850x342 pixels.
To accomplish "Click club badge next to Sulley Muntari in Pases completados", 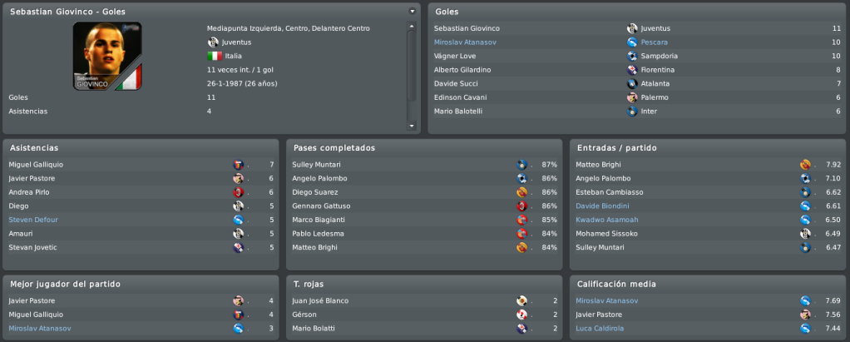I will tap(521, 165).
